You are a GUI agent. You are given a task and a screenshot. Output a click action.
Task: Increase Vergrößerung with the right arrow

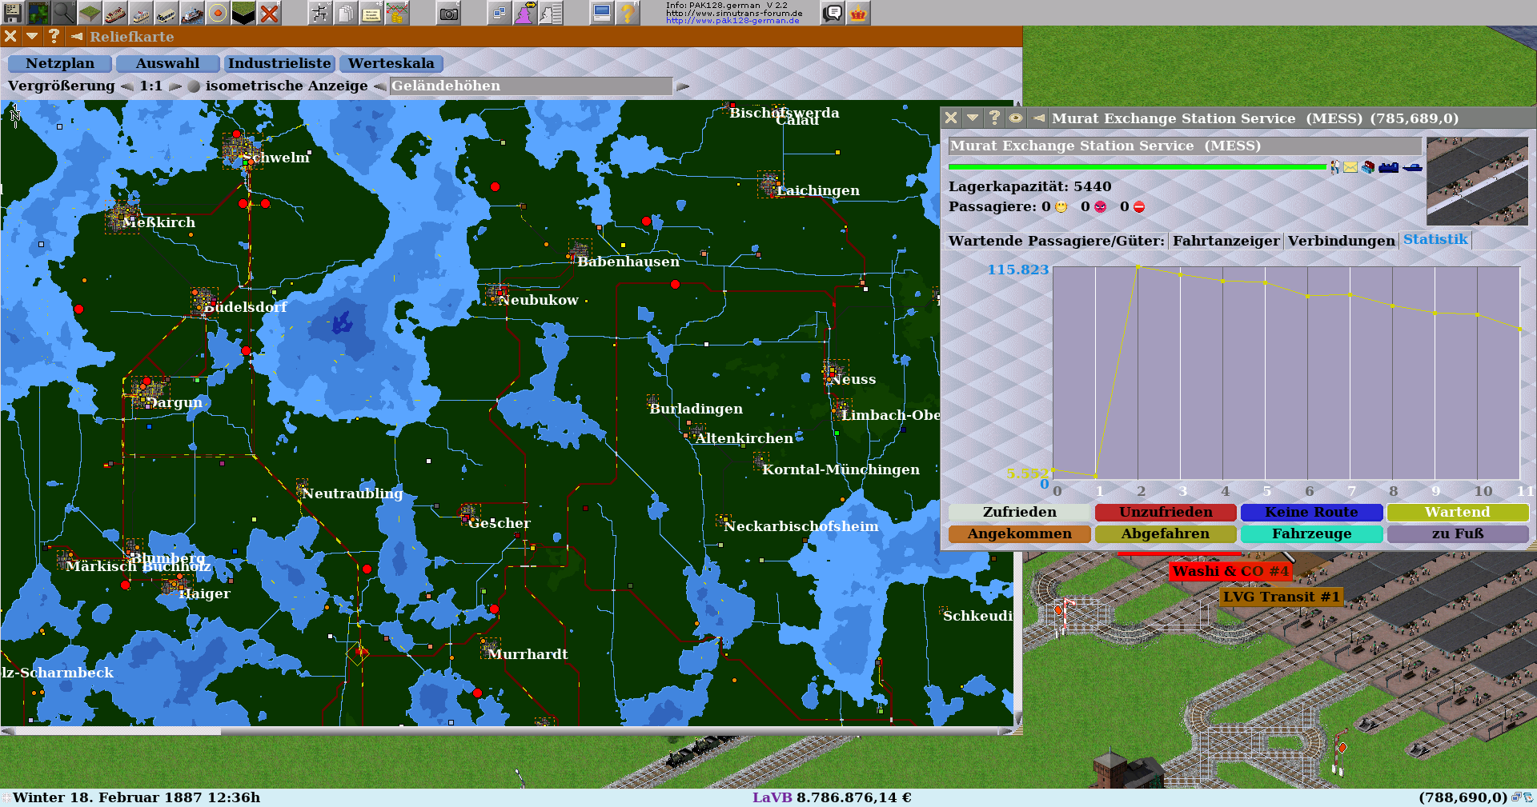175,86
